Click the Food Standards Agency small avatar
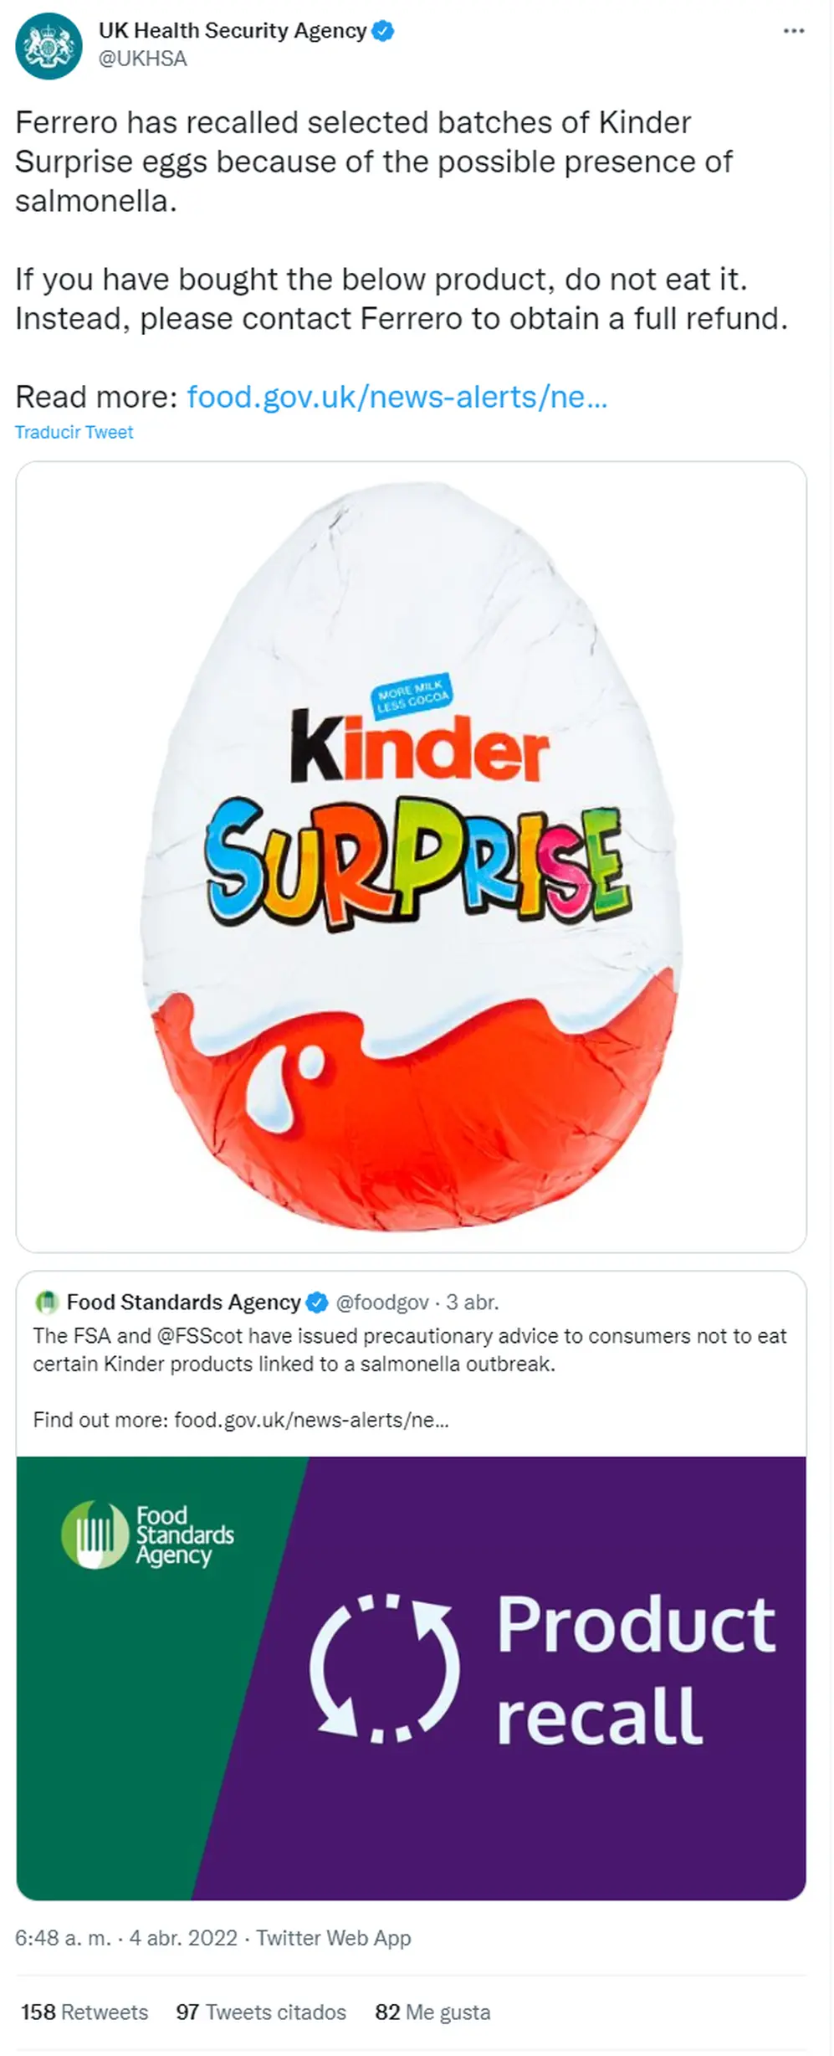 [x=47, y=1302]
